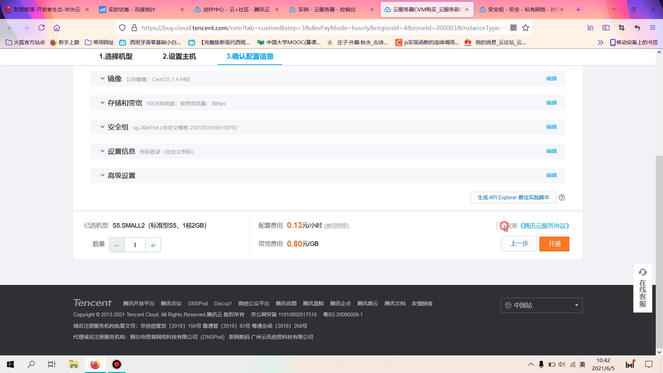Click the red screen recorder icon in taskbar
This screenshot has width=663, height=373.
[116, 364]
